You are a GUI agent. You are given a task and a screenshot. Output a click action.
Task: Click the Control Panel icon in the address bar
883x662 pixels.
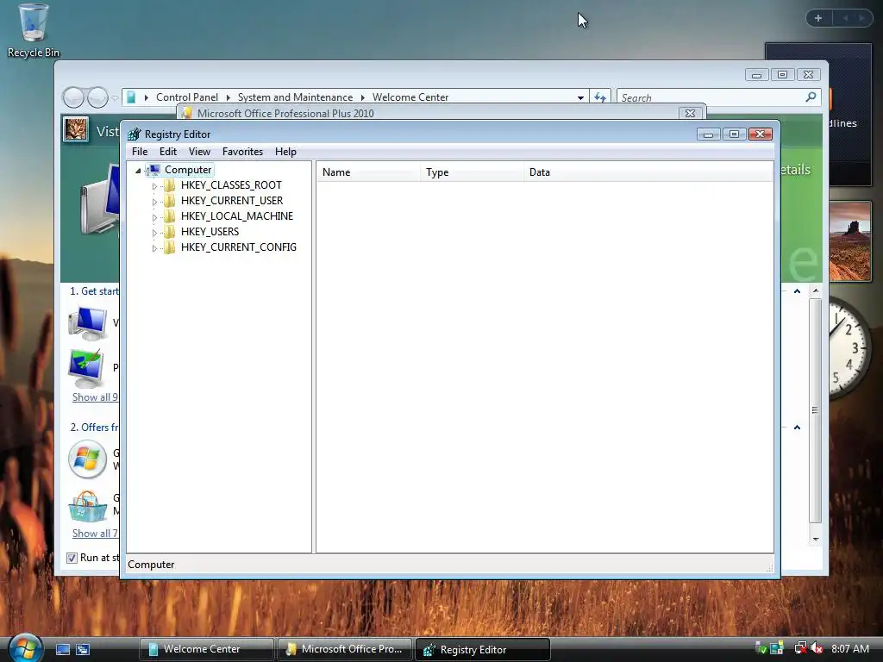click(131, 97)
